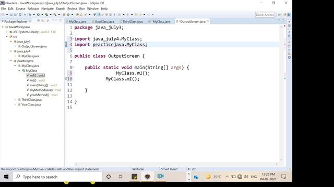Open the Run button dropdown arrow
This screenshot has height=187, width=334.
coord(42,15)
